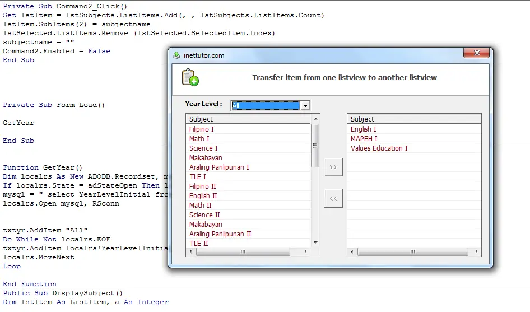Click the left list scroll down arrow
The image size is (530, 312).
(x=315, y=243)
